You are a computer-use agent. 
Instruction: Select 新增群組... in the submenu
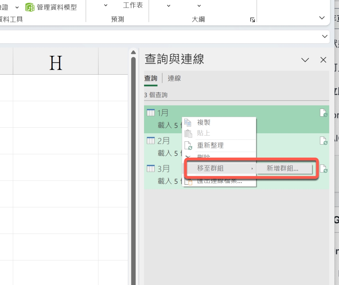click(x=284, y=169)
